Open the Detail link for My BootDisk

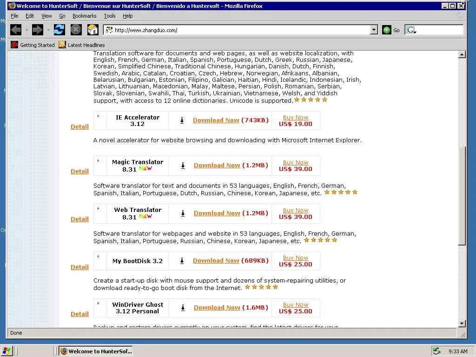click(79, 267)
